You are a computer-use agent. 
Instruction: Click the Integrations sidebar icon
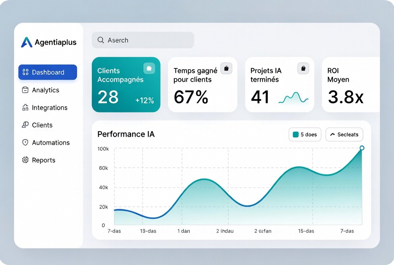pyautogui.click(x=25, y=107)
